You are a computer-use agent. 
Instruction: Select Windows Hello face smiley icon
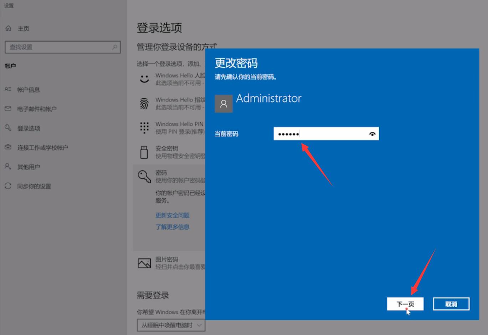144,79
